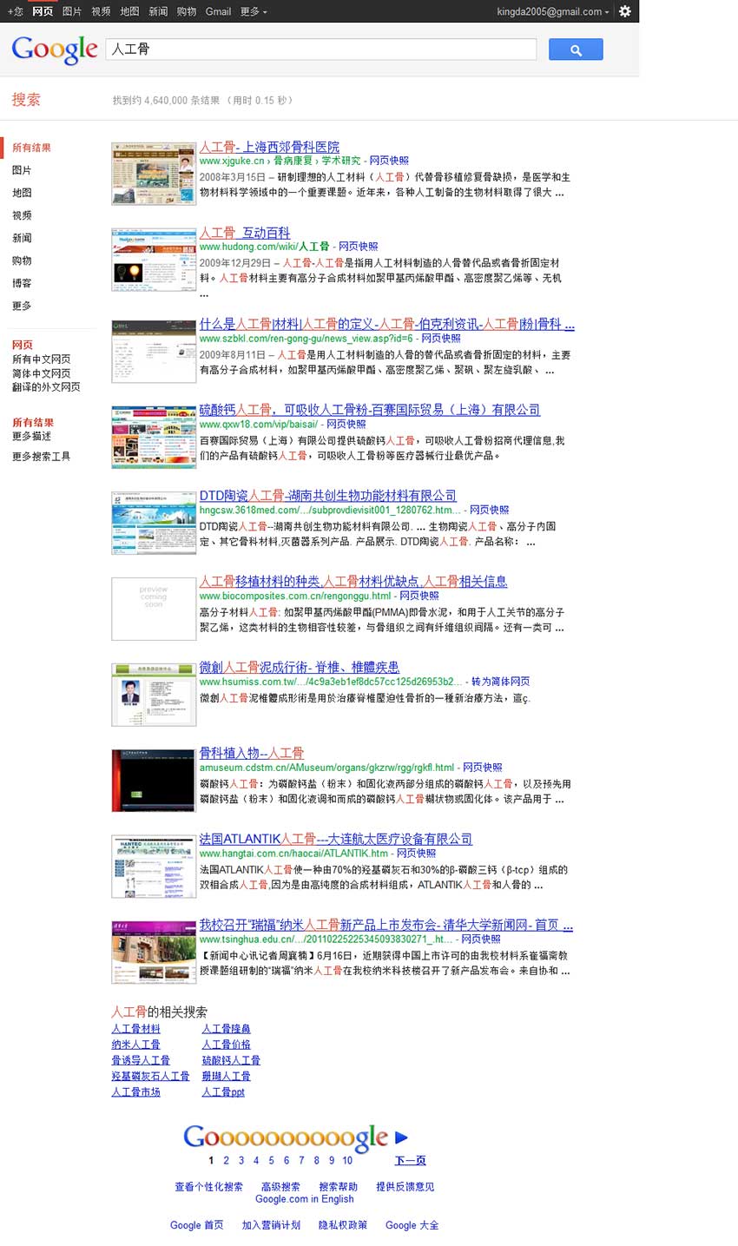Click related search 羟基磷灰石人工骨

point(150,1076)
